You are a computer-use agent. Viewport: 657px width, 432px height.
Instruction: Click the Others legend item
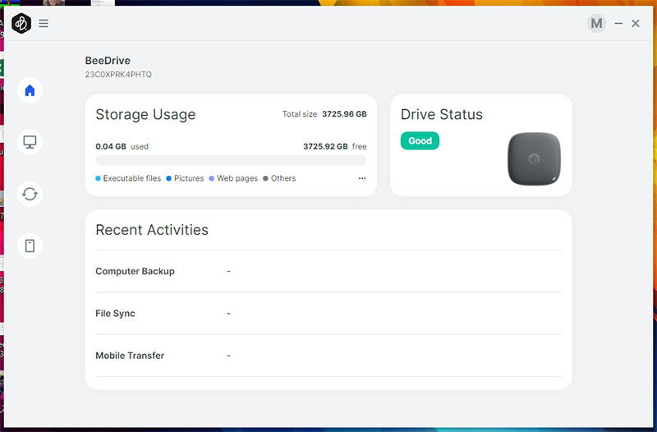[283, 178]
